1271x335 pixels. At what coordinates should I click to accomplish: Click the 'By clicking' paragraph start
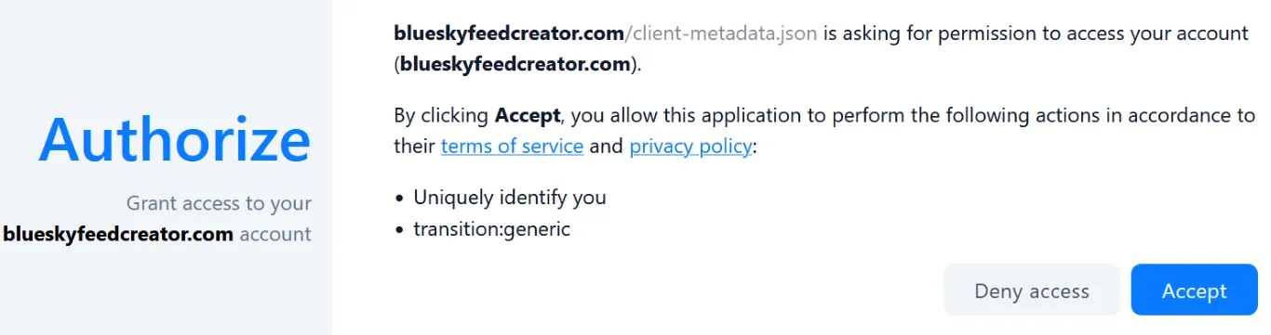click(x=442, y=116)
